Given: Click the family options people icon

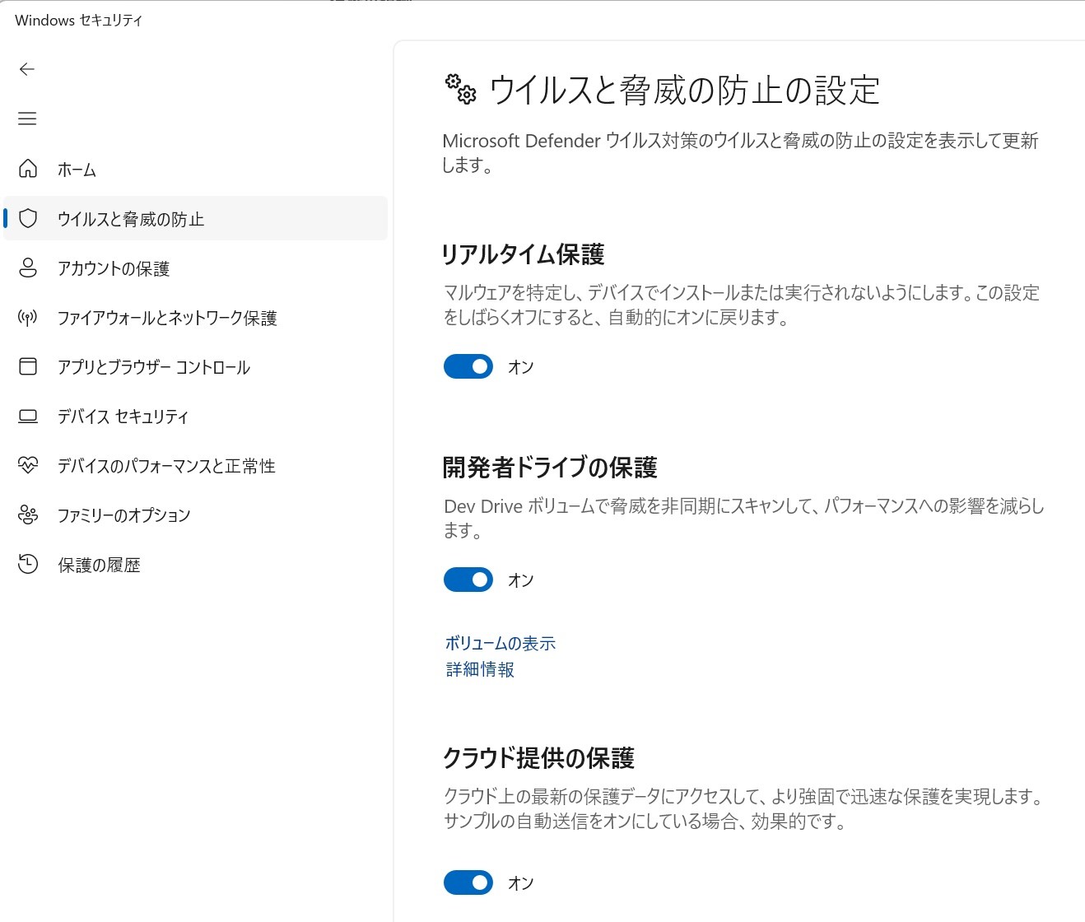Looking at the screenshot, I should pos(28,515).
